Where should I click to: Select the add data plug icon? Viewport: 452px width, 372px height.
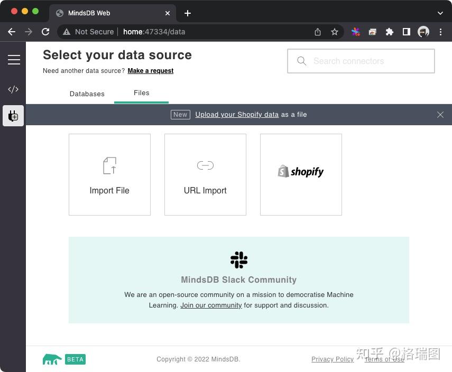[x=13, y=116]
